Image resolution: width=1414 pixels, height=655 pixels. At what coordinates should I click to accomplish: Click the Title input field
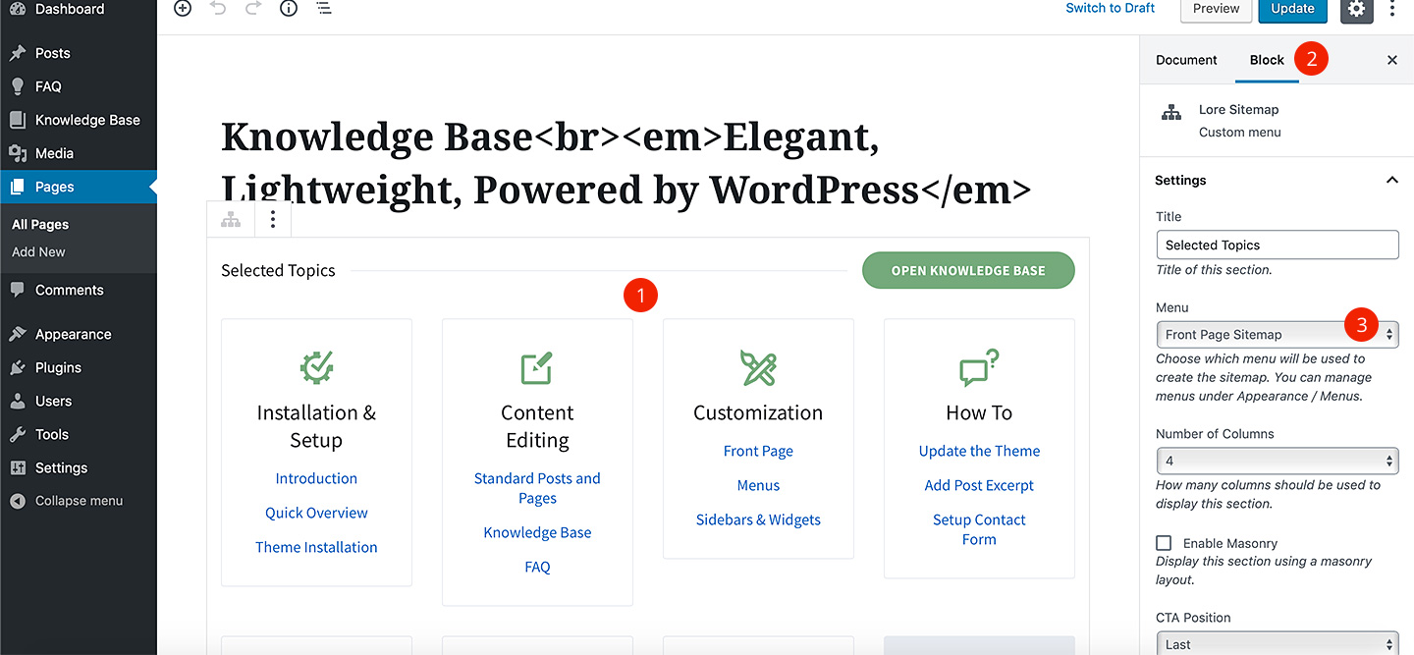pyautogui.click(x=1277, y=245)
